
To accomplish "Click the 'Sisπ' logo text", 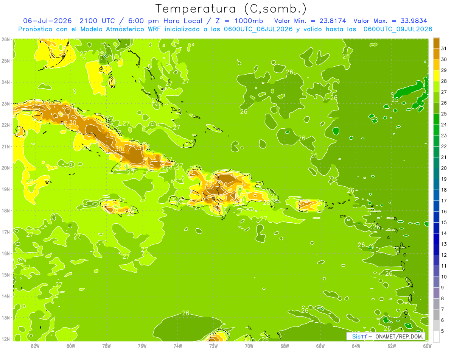I will tap(359, 336).
